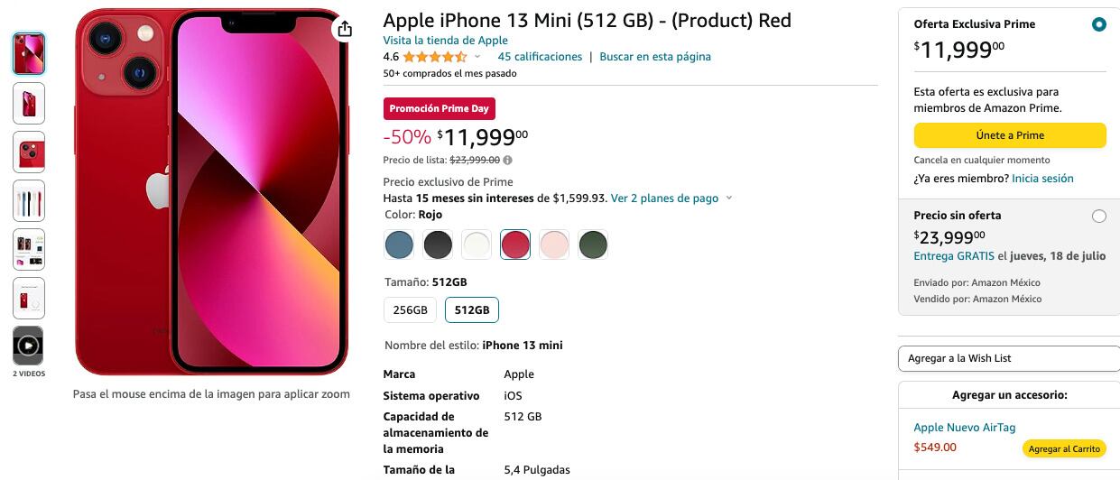Choose the 512GB size option

pos(472,310)
